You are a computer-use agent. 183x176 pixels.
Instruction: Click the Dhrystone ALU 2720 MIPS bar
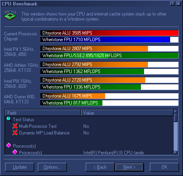(x=109, y=80)
